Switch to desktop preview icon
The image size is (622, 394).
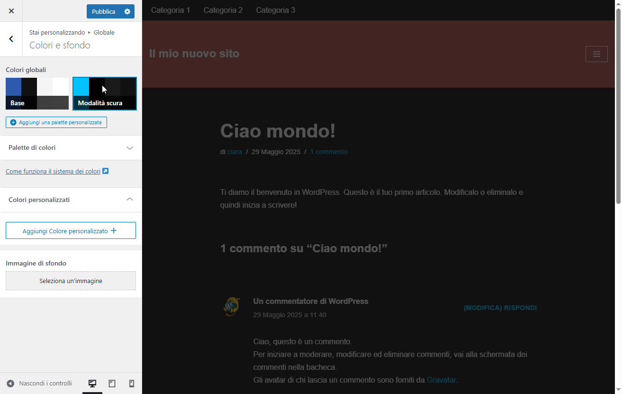(x=92, y=384)
